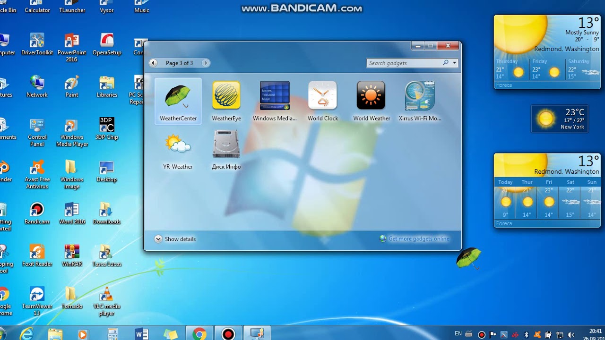This screenshot has height=340, width=605.
Task: Click Friday forecast in top weather gadget
Action: point(547,69)
